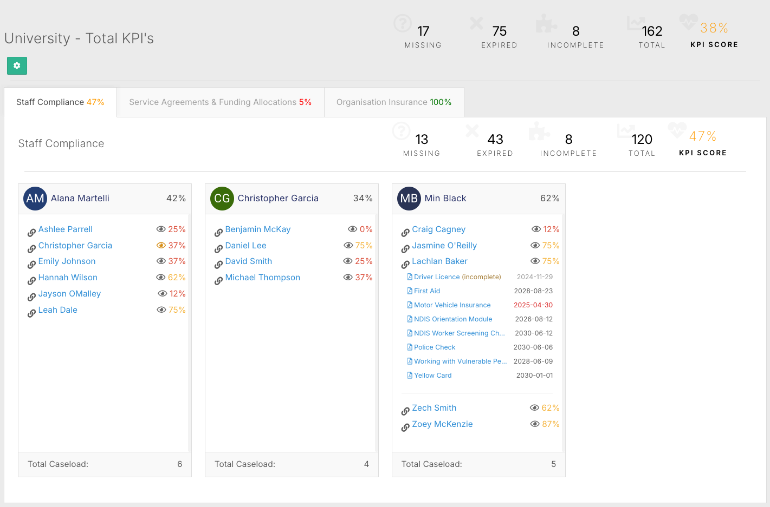Click link icon beside Benjamin McKay
Viewport: 770px width, 507px height.
tap(218, 232)
